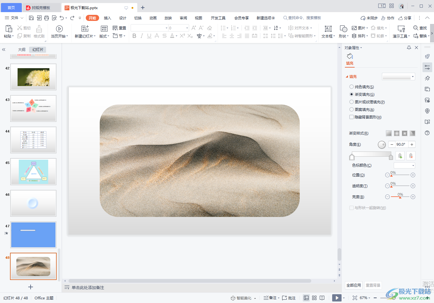Select the radial gradient style option
The width and height of the screenshot is (434, 303).
pos(397,133)
